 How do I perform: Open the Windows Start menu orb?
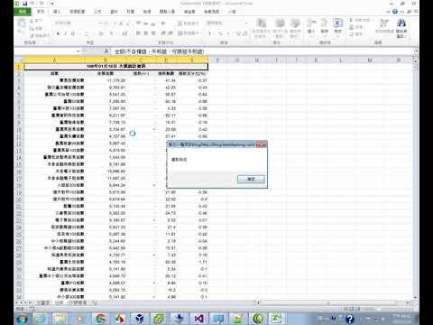point(22,319)
